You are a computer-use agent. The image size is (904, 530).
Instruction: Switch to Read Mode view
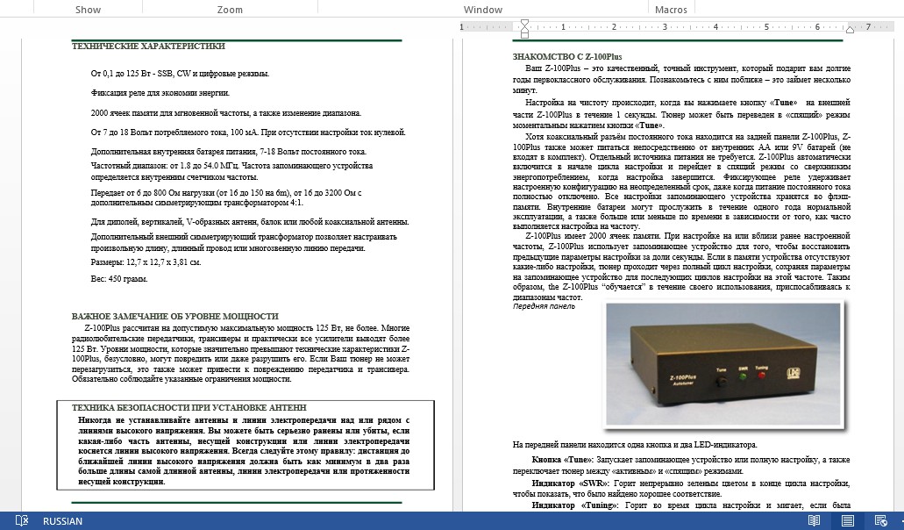click(814, 520)
